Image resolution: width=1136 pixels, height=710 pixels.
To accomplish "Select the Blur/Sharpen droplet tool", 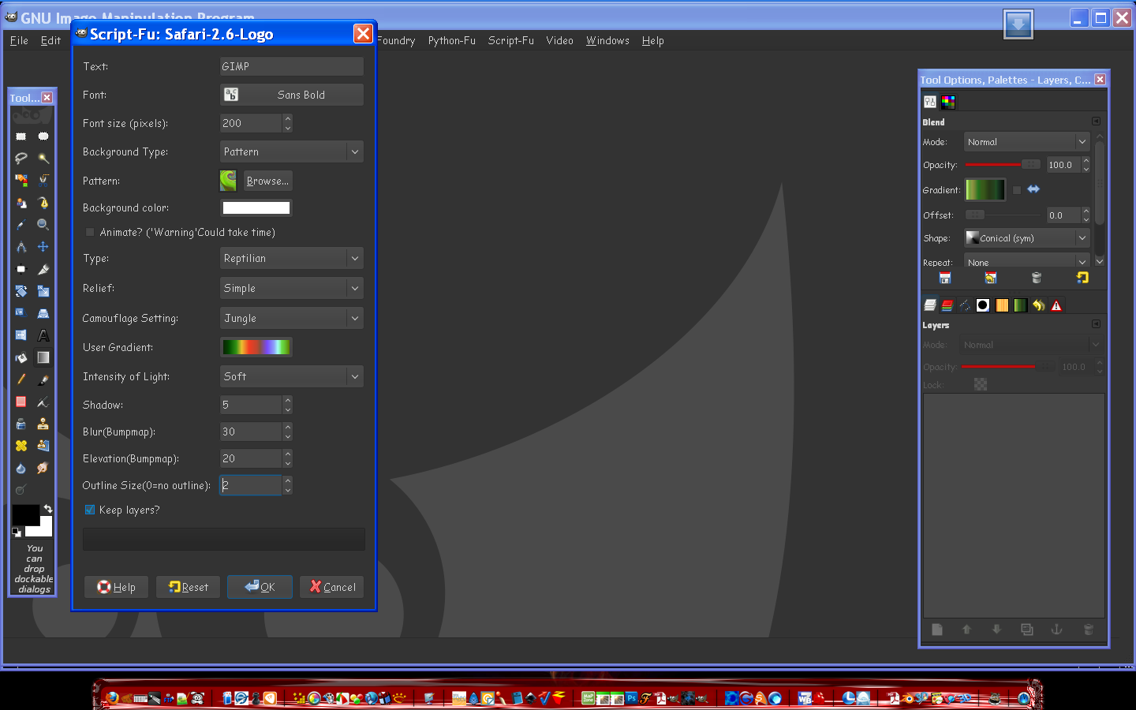I will click(x=21, y=468).
